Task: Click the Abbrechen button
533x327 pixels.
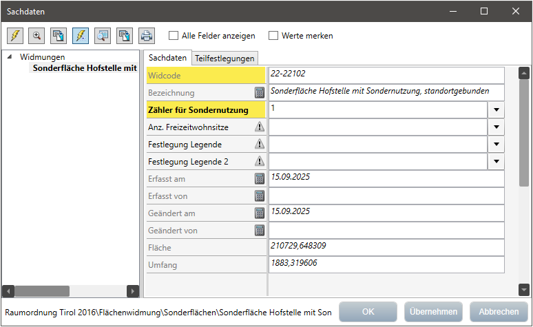Action: coord(499,312)
